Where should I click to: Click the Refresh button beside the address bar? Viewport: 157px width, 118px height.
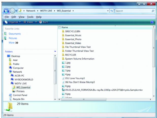(x=112, y=11)
